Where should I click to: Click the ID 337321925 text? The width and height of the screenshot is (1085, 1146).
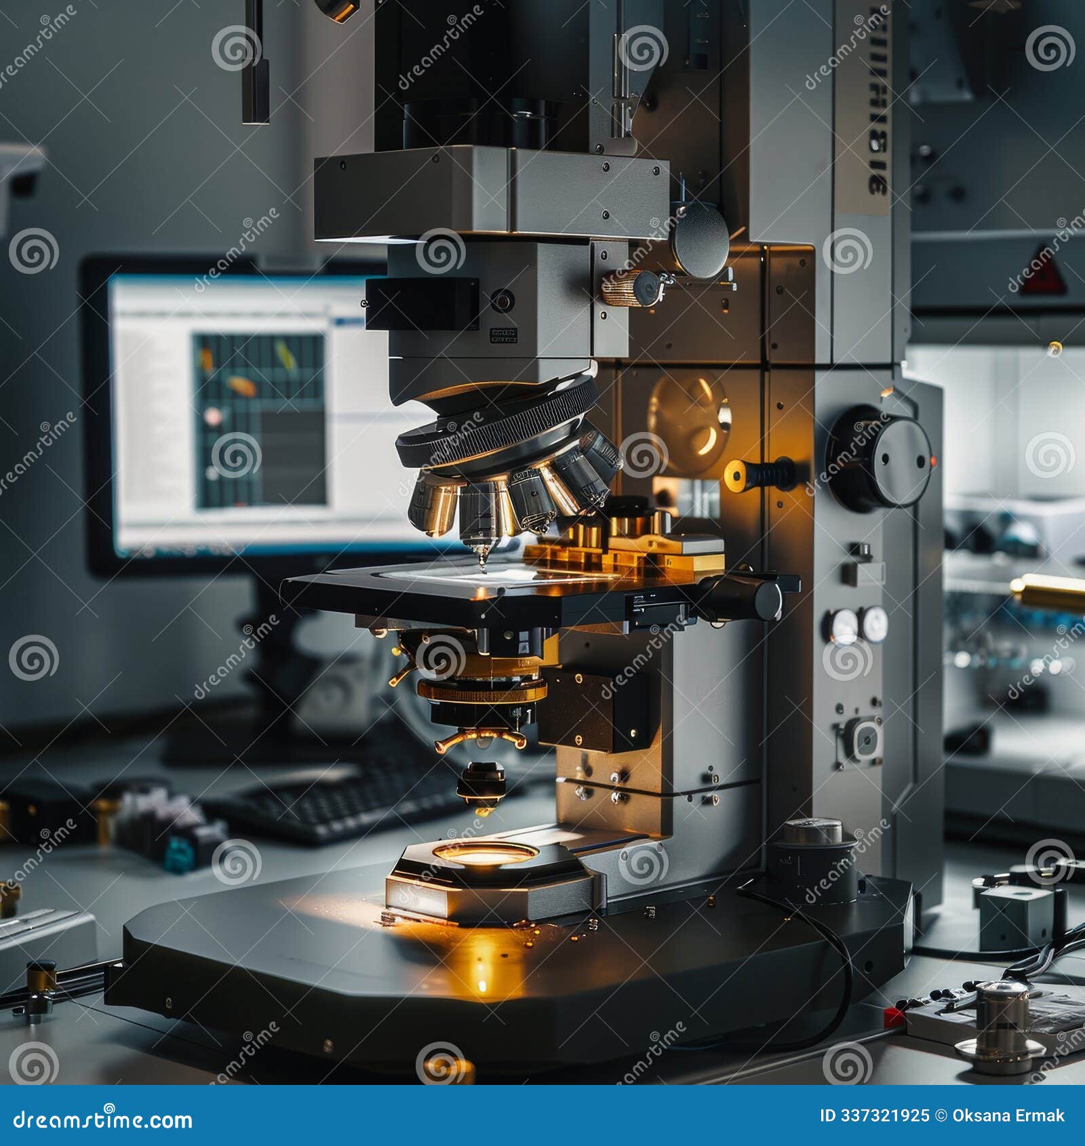point(875,1115)
